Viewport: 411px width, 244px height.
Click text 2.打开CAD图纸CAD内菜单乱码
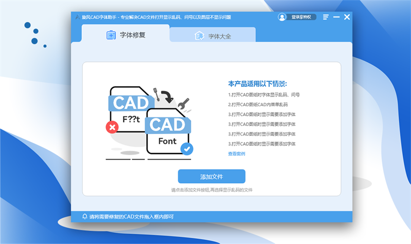click(x=258, y=105)
